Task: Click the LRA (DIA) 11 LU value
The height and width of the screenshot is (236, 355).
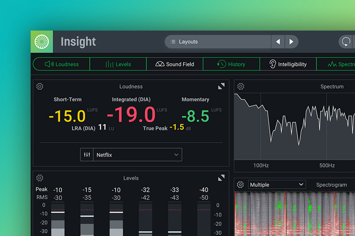Action: pos(103,128)
